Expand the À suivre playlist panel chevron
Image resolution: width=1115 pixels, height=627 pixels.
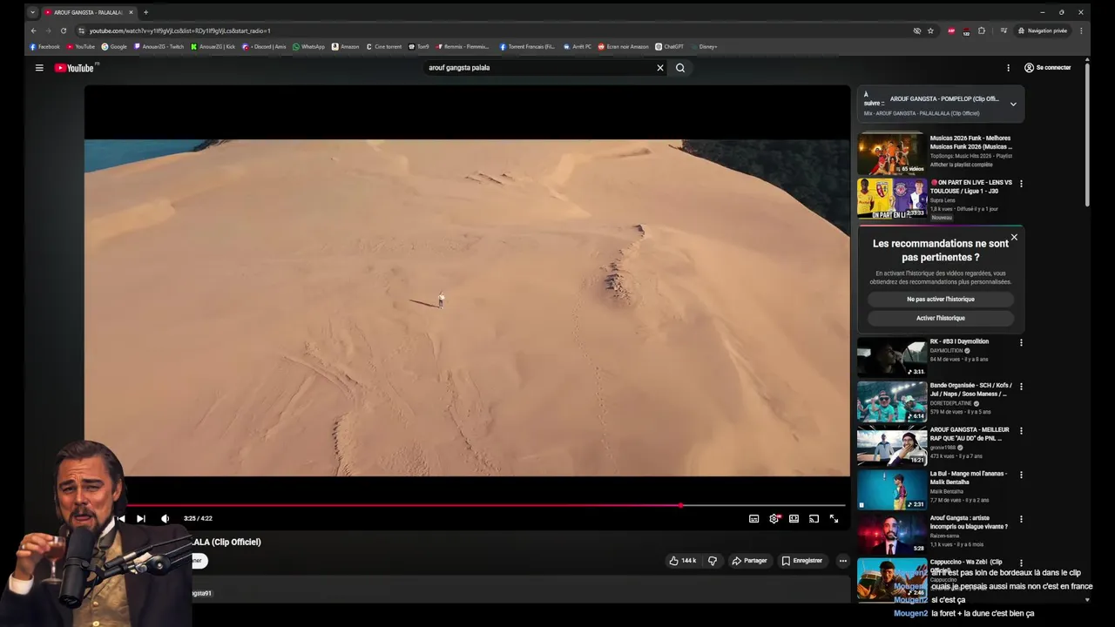(1013, 104)
